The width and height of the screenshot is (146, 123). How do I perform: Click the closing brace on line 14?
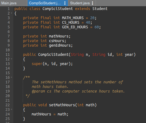(x=24, y=69)
